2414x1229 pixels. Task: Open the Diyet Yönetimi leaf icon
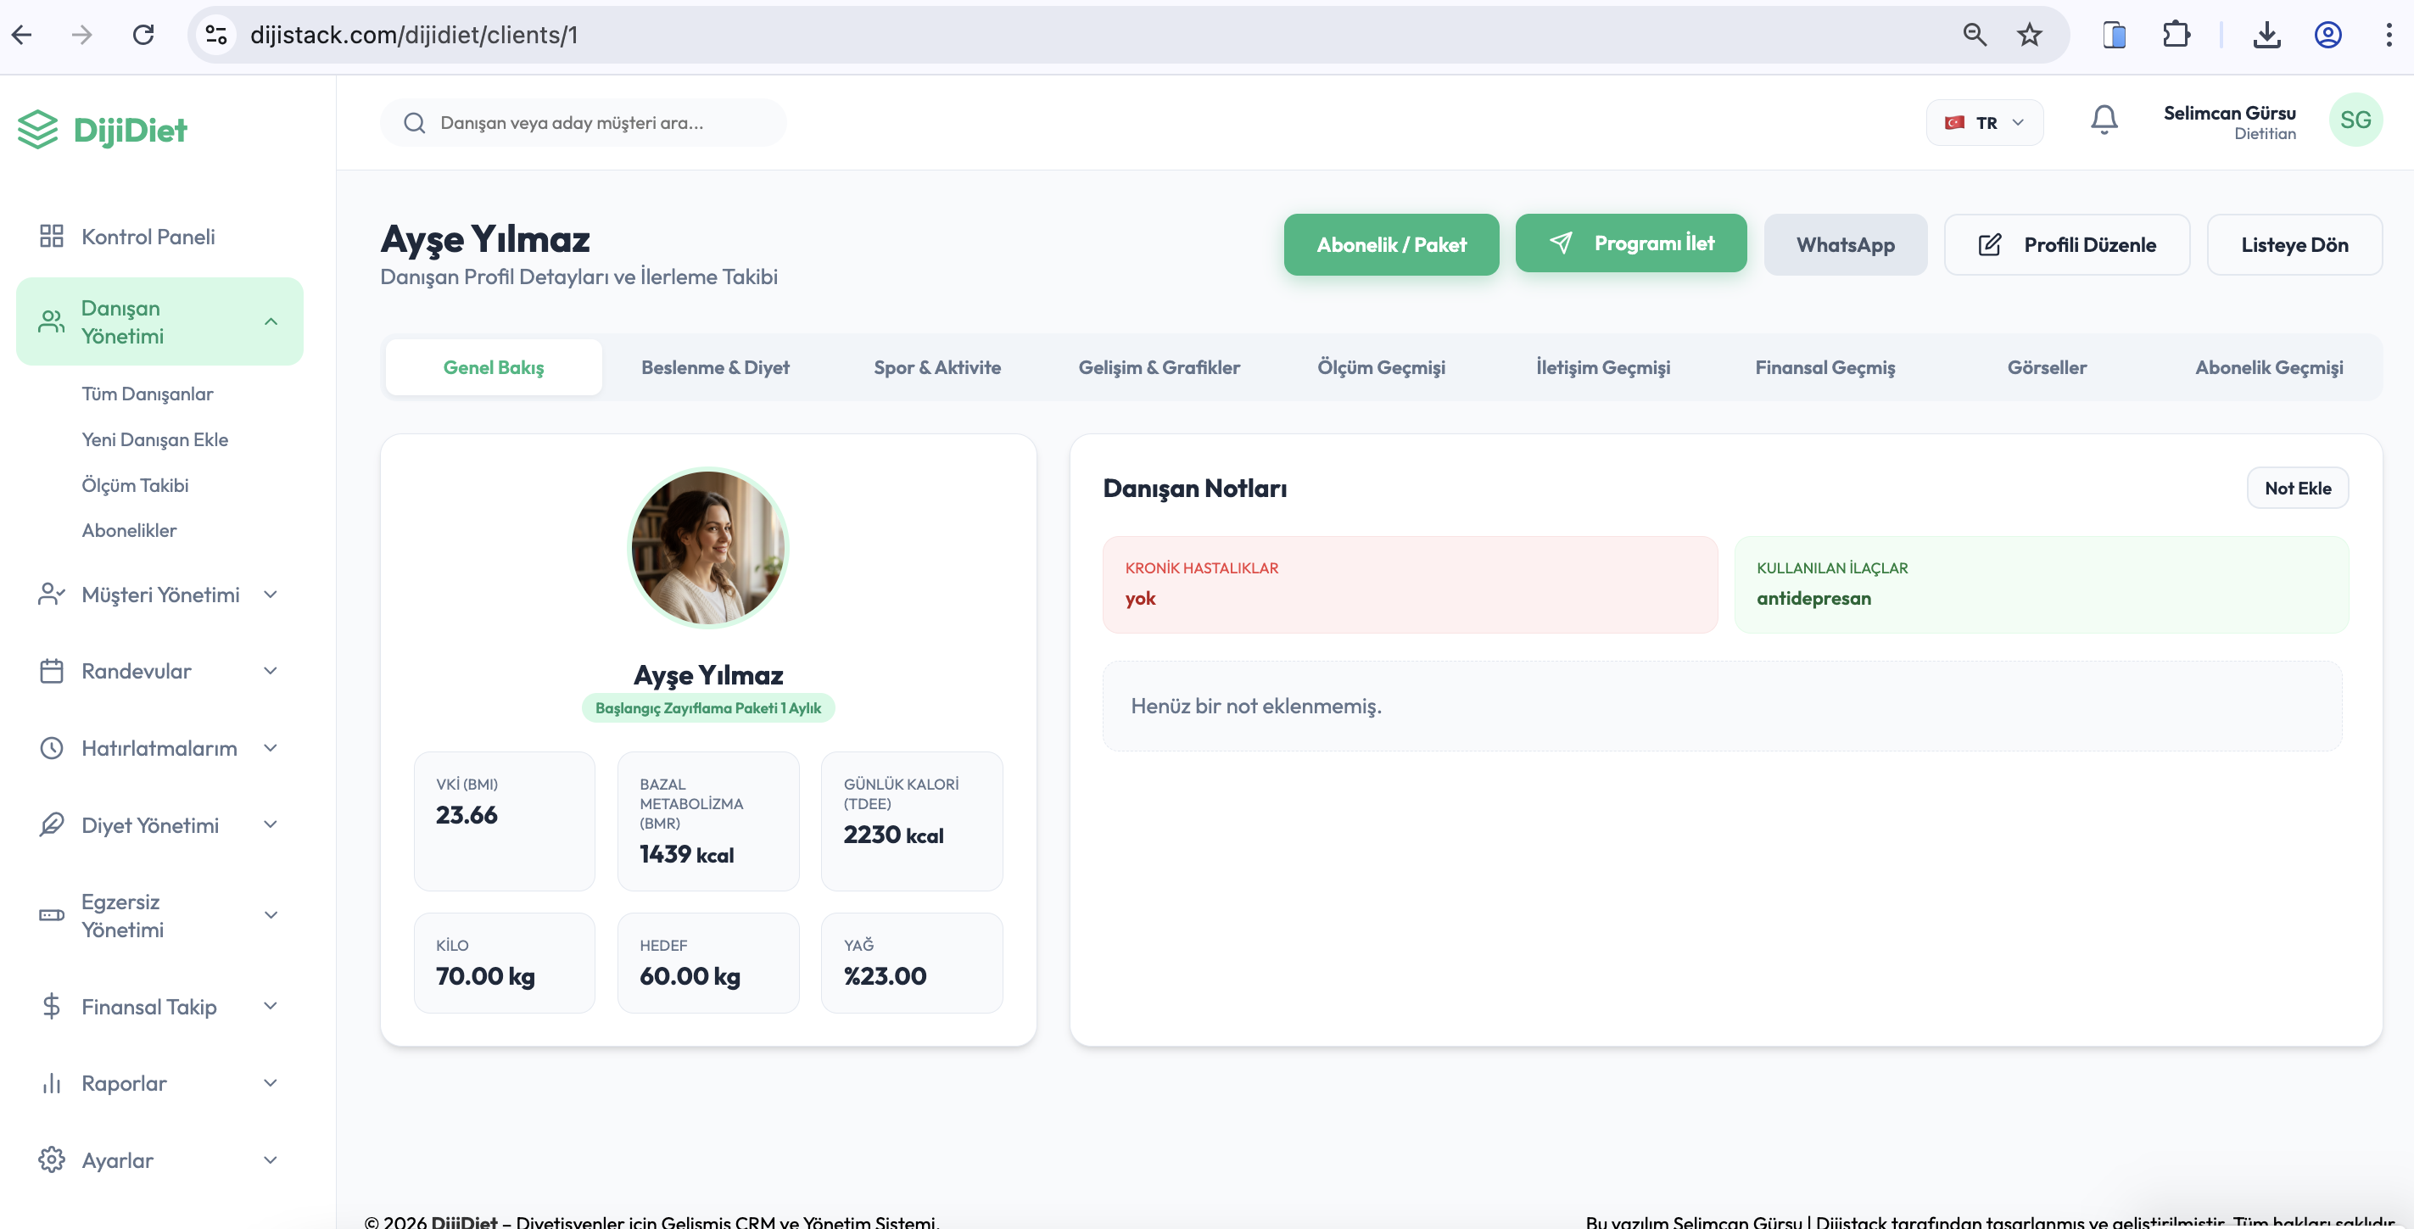tap(52, 824)
